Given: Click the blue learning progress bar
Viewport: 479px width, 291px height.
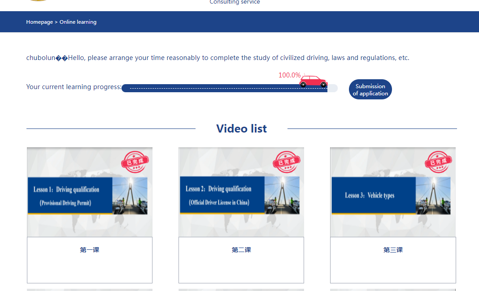Looking at the screenshot, I should click(230, 88).
